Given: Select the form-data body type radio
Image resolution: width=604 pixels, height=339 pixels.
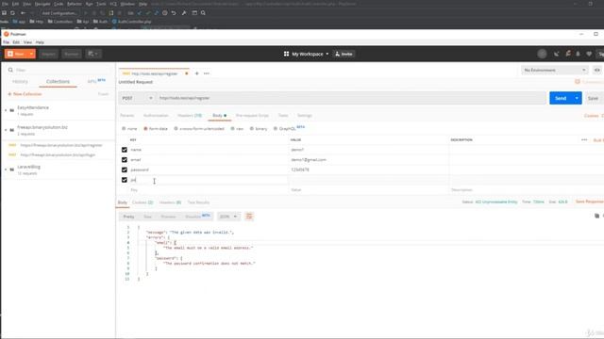Looking at the screenshot, I should (x=145, y=129).
